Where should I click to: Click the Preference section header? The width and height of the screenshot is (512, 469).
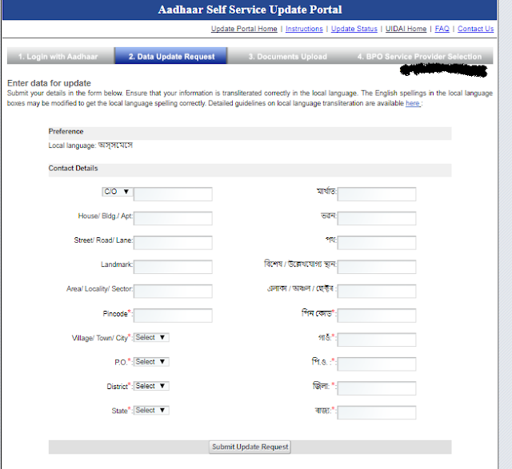coord(250,133)
